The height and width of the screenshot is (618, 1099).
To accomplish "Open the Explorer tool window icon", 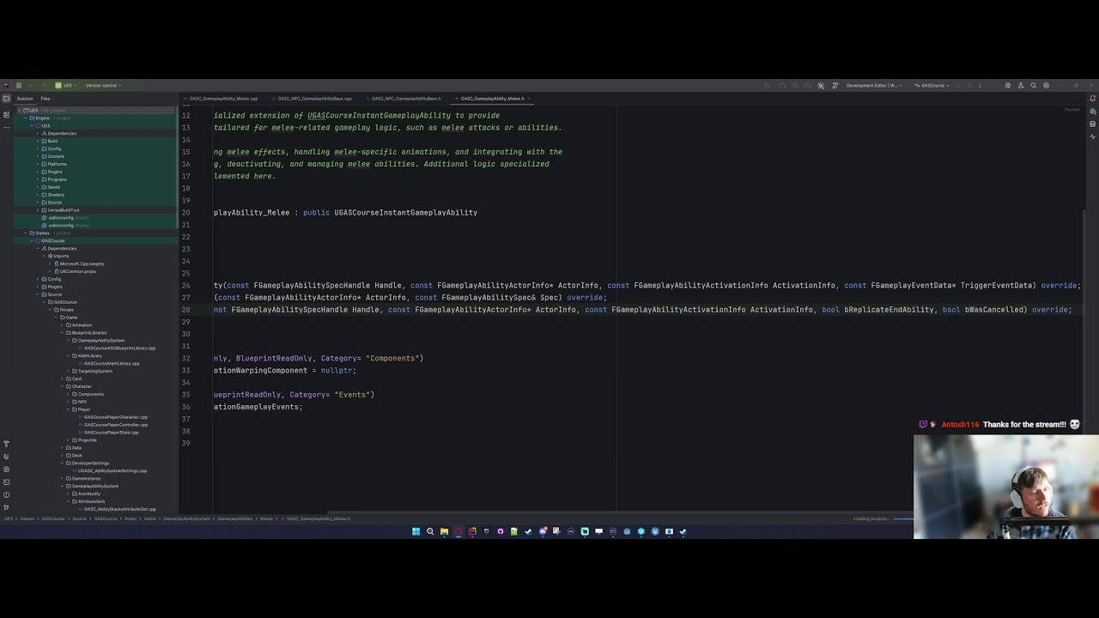I will [6, 99].
